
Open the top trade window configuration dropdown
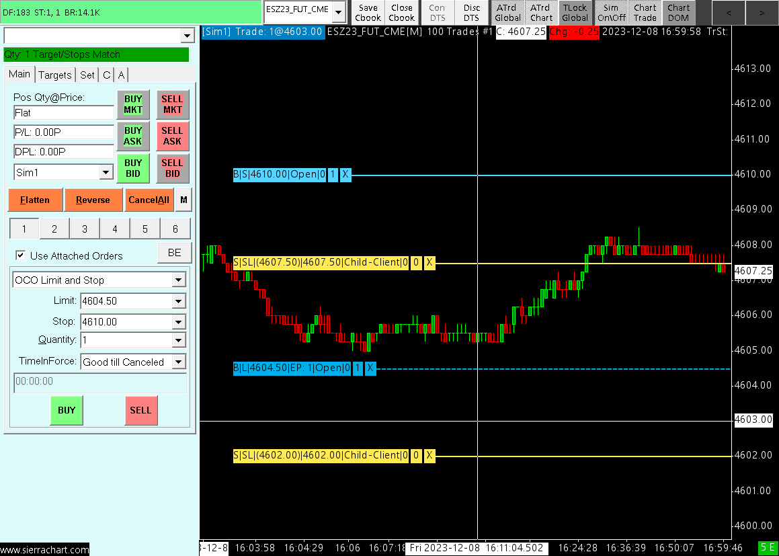point(188,36)
